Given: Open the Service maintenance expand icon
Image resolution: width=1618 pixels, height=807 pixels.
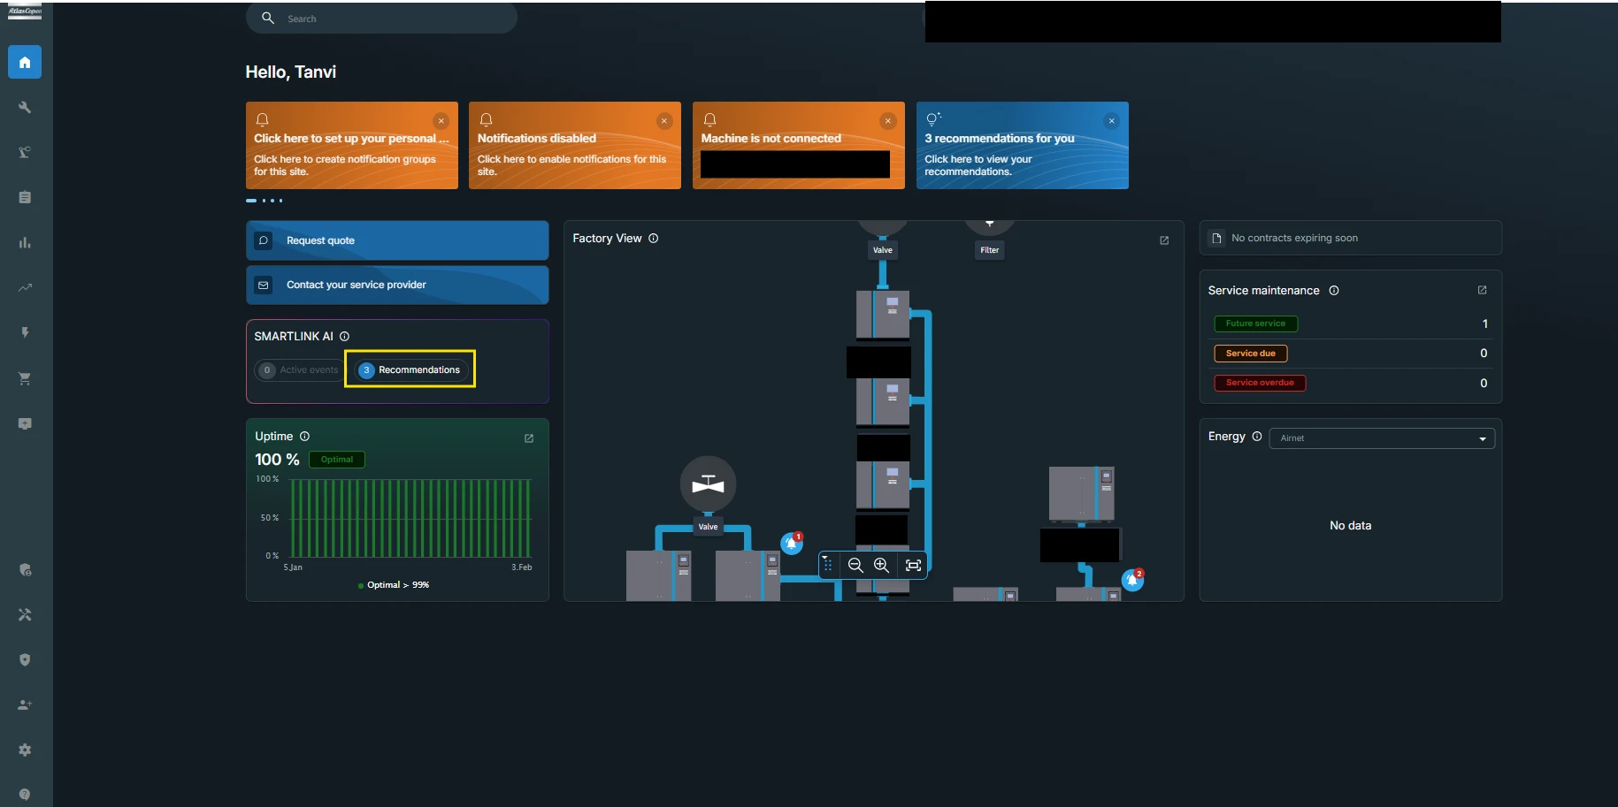Looking at the screenshot, I should tap(1483, 290).
